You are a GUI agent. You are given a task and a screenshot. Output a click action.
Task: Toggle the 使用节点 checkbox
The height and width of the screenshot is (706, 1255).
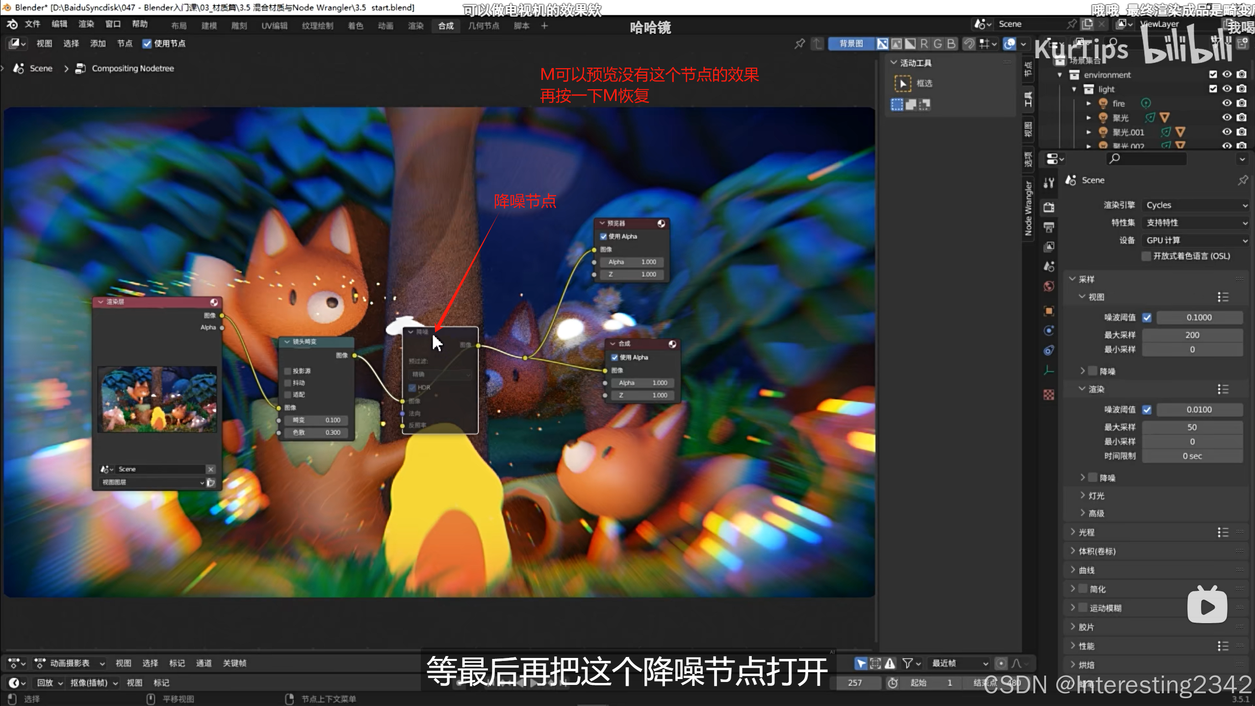(147, 44)
